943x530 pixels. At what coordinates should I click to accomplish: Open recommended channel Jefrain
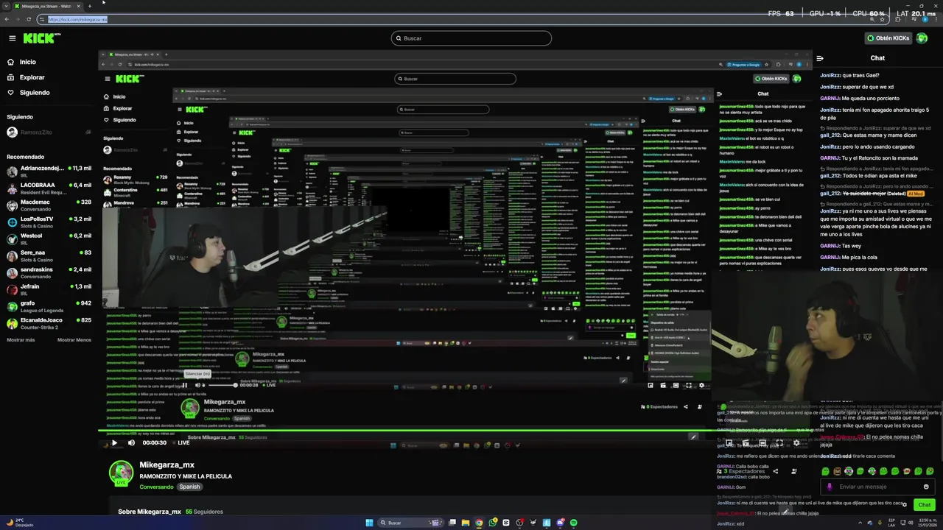click(49, 290)
